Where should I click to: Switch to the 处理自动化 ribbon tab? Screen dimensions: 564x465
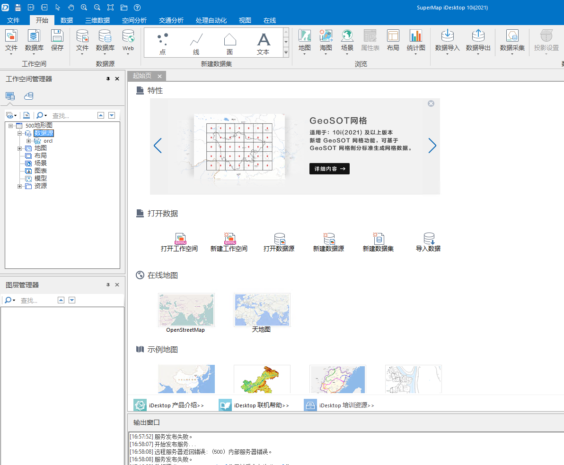(x=211, y=20)
